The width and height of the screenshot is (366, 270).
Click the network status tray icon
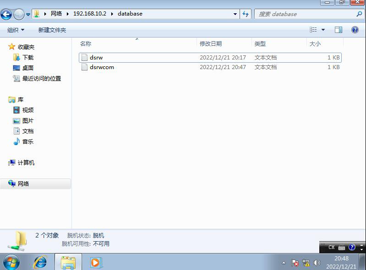click(306, 263)
